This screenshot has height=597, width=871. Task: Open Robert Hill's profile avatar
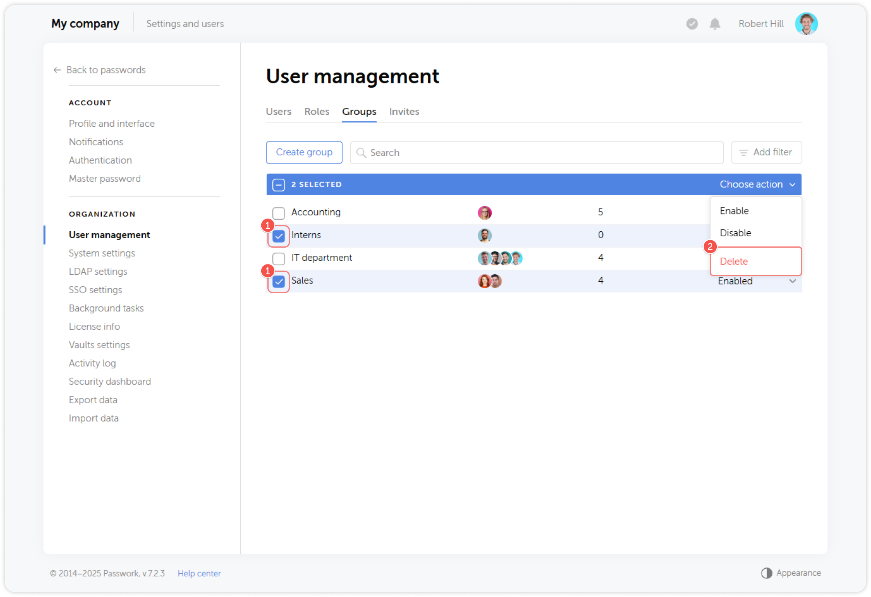(x=806, y=24)
